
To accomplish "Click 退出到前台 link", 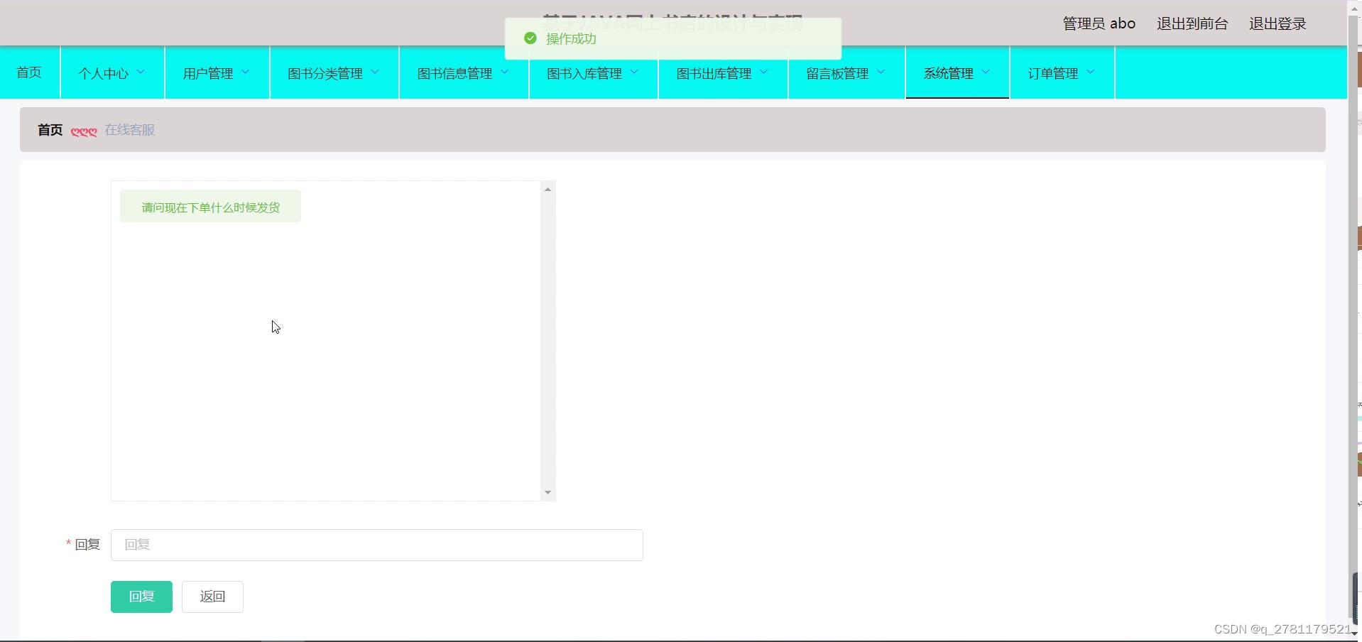I will [1192, 23].
